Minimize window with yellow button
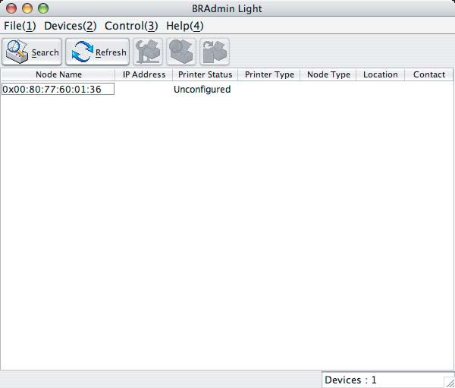455x388 pixels. 27,8
